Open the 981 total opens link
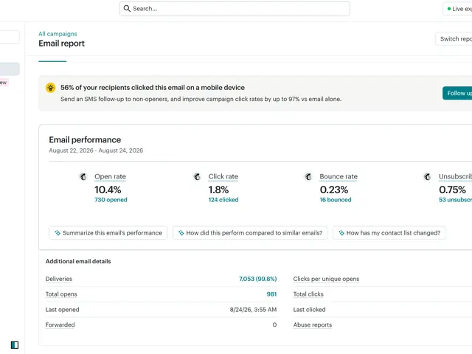Viewport: 472px width, 354px height. [271, 294]
